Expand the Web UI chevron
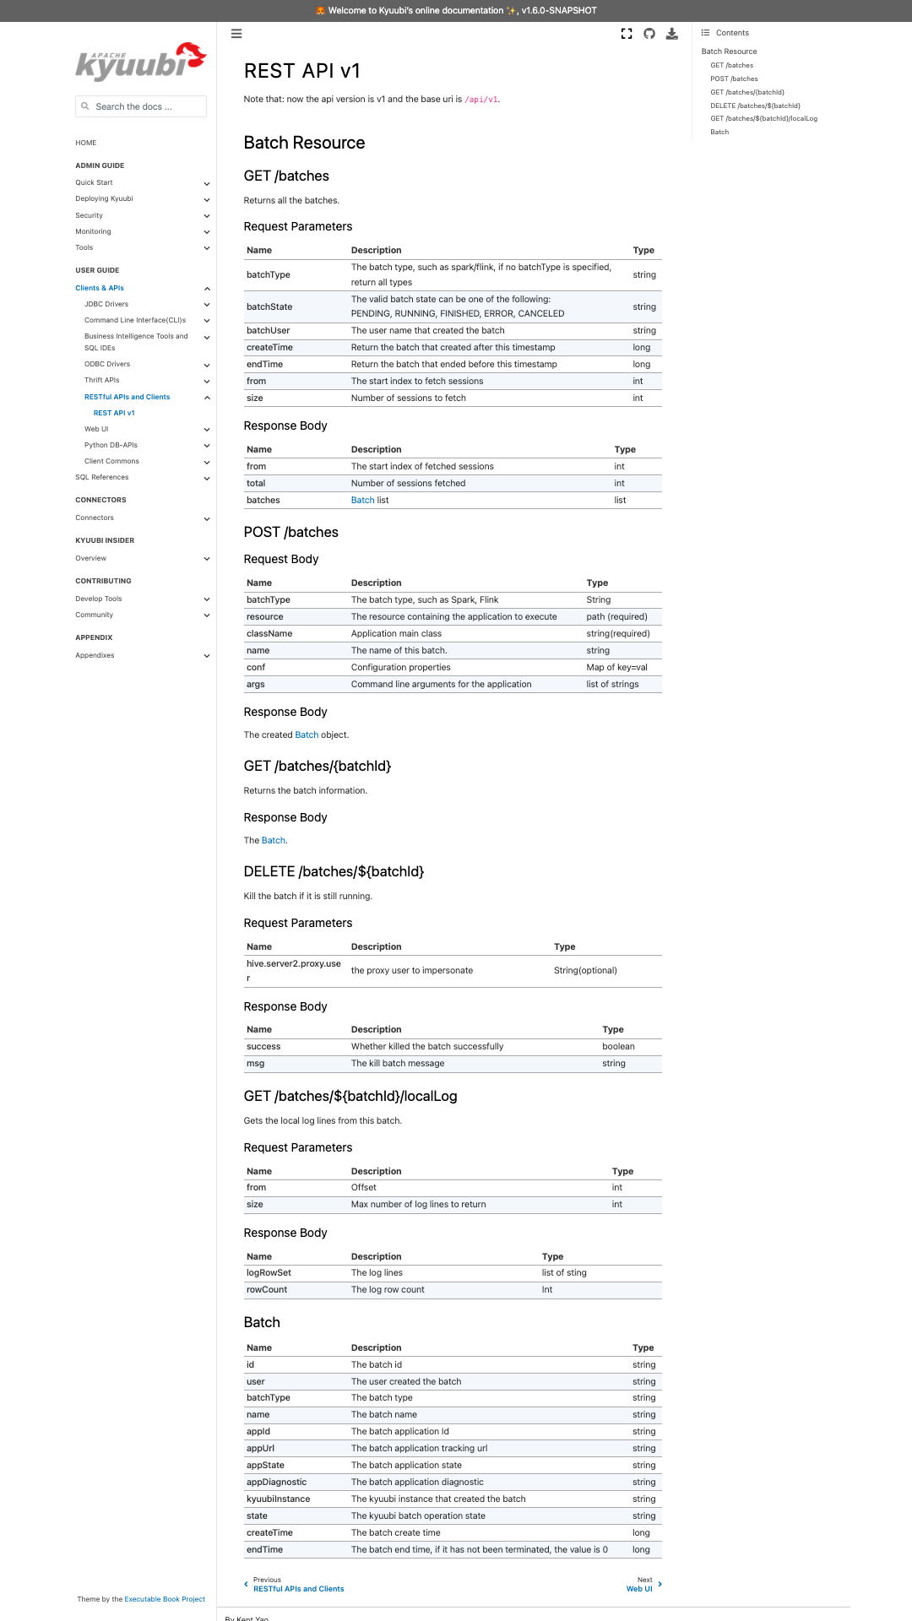Viewport: 912px width, 1621px height. tap(207, 429)
